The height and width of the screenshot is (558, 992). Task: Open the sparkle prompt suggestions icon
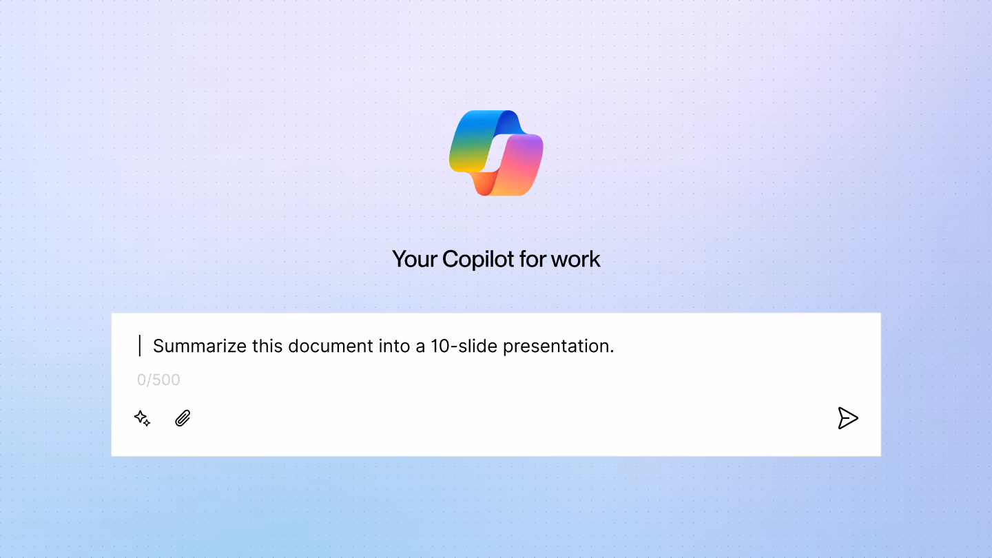142,418
